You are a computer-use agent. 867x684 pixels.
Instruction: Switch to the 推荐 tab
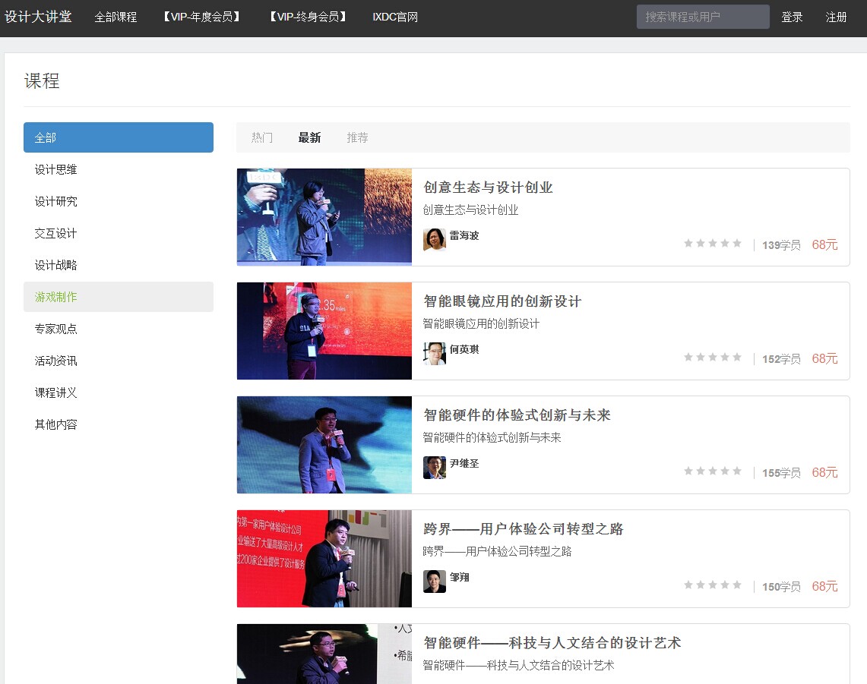357,137
